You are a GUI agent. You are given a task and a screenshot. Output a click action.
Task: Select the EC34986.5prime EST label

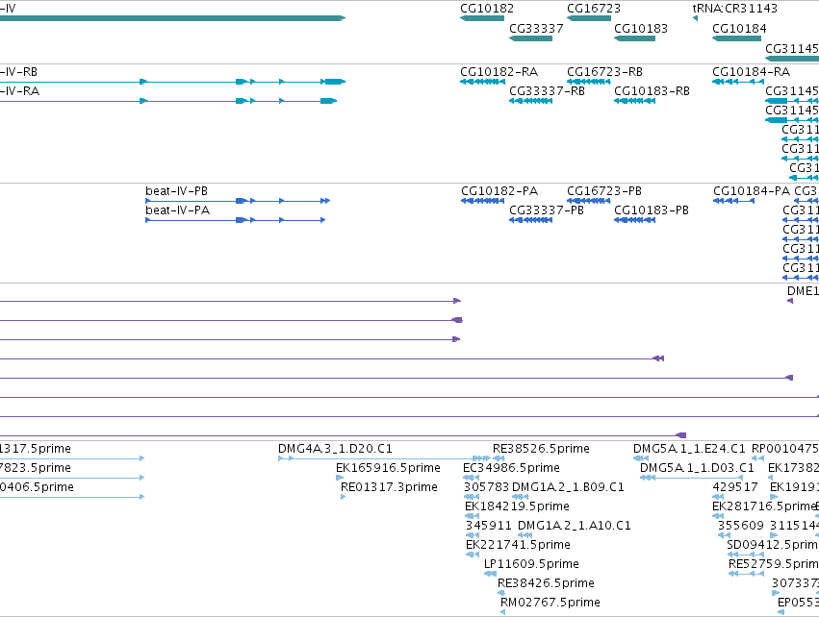(511, 468)
